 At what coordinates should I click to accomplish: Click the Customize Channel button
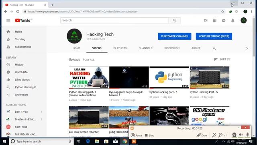point(175,36)
